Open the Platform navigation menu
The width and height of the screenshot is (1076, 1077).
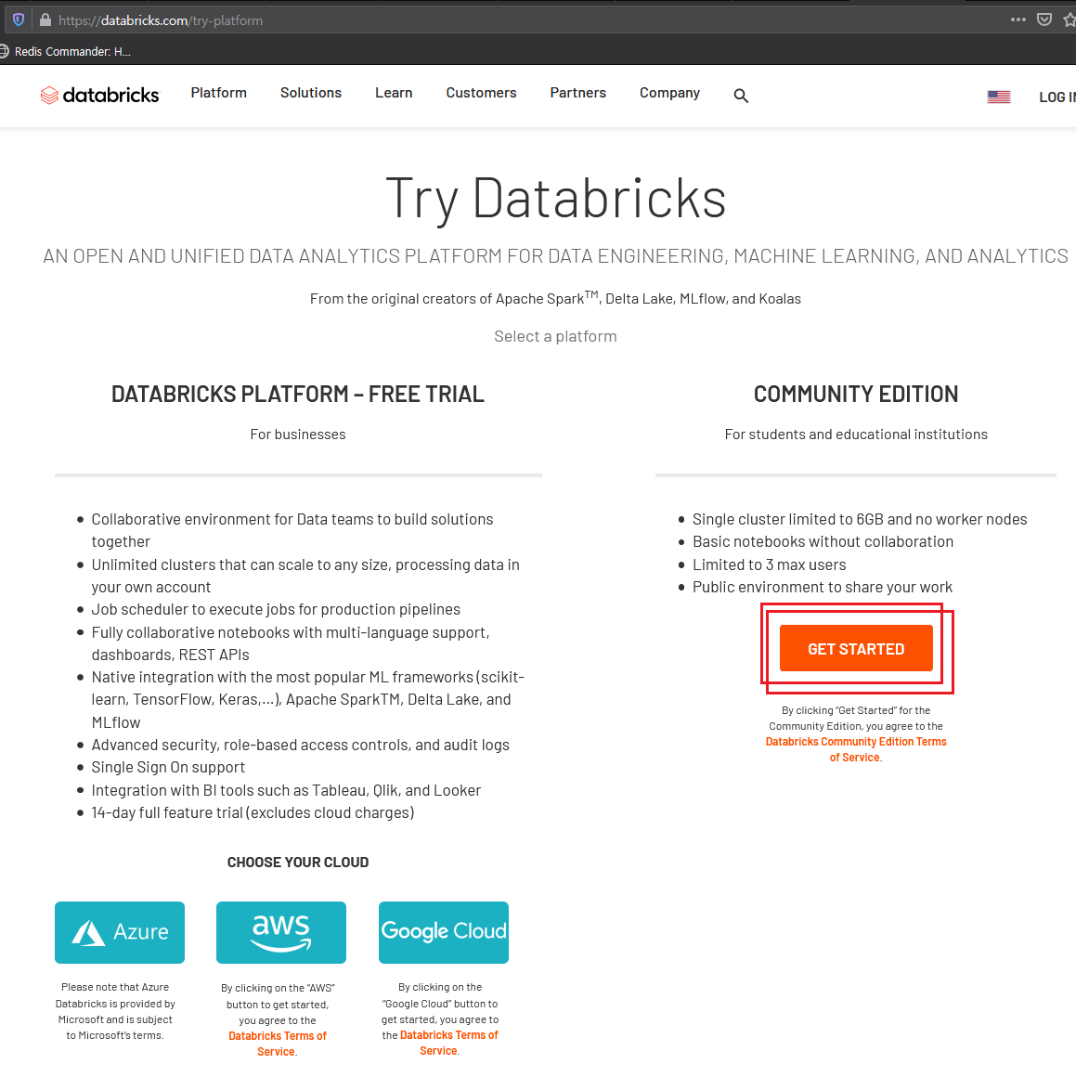click(x=218, y=93)
